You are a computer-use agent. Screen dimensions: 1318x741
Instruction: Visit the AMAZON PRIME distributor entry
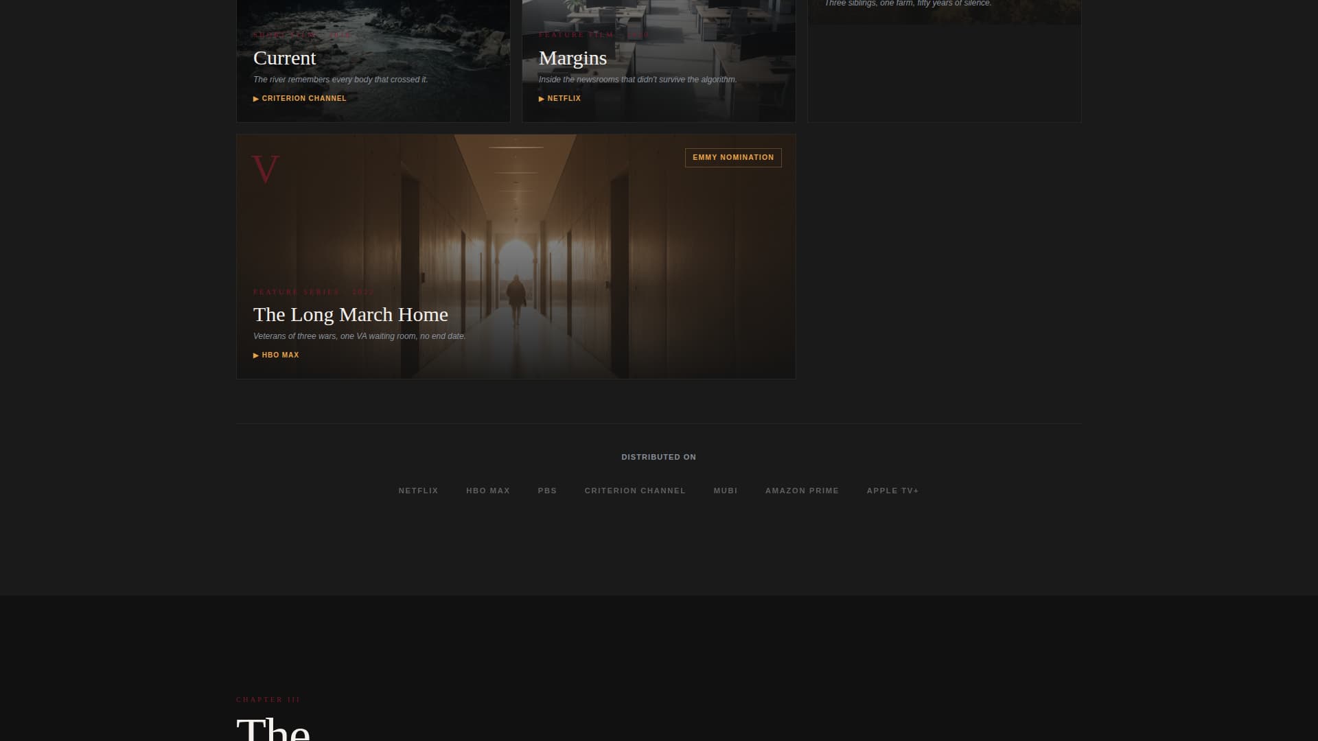coord(802,491)
